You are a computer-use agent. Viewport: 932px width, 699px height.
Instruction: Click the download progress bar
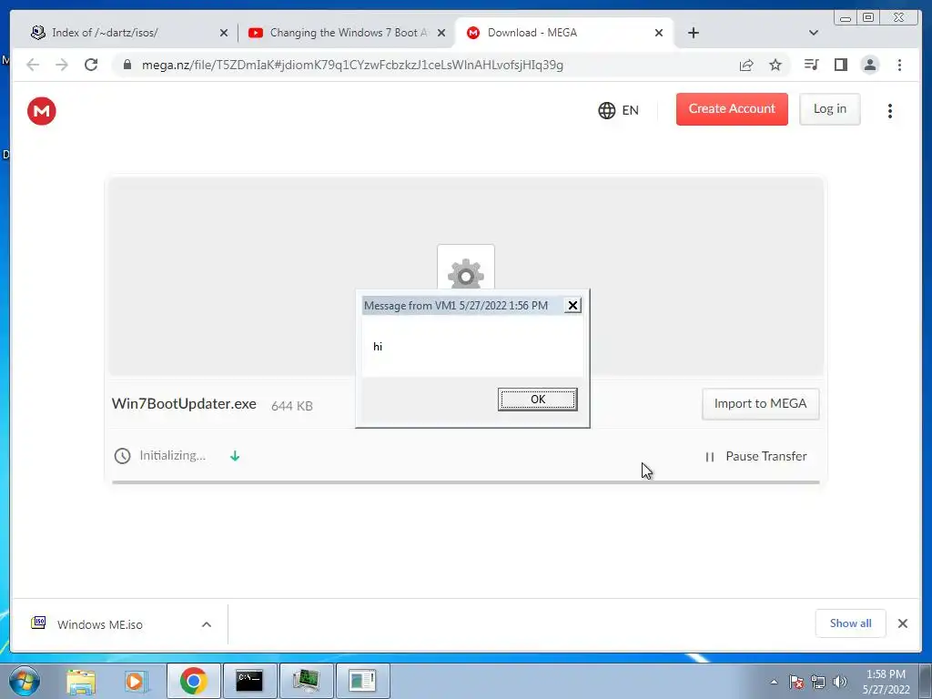click(465, 482)
